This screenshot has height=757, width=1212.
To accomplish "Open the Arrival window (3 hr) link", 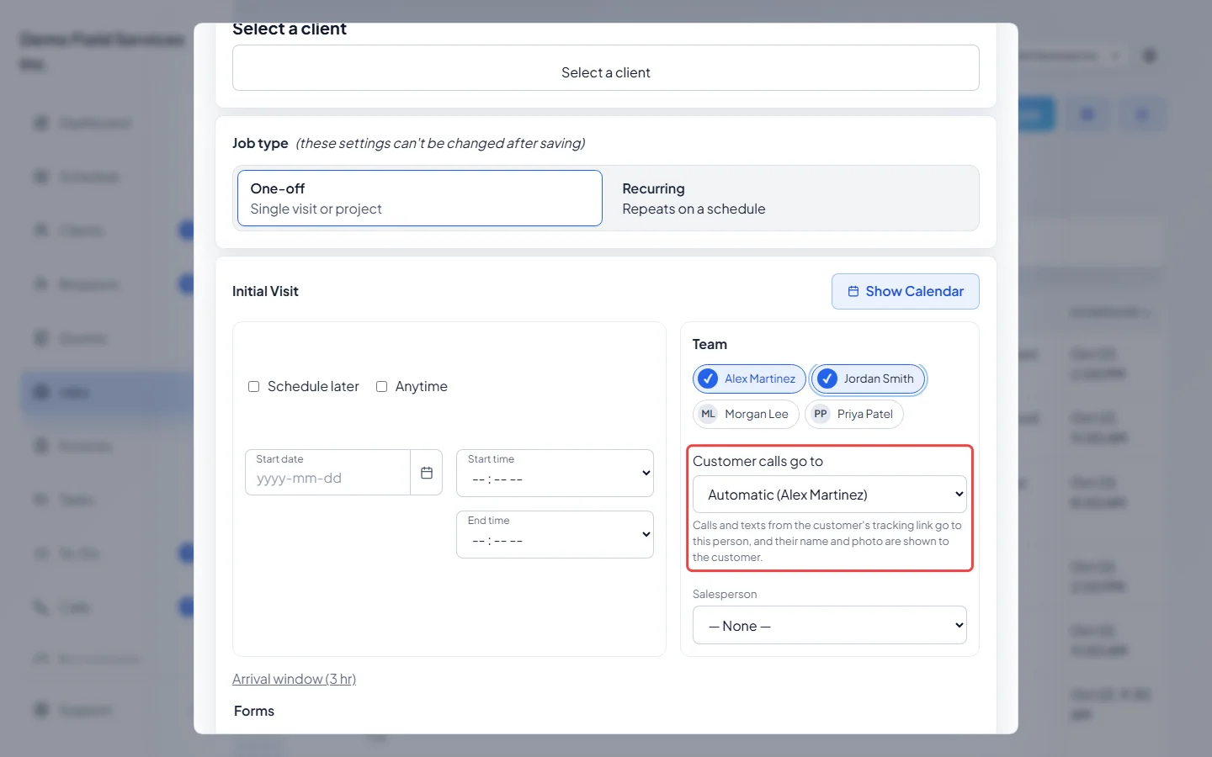I will point(295,679).
